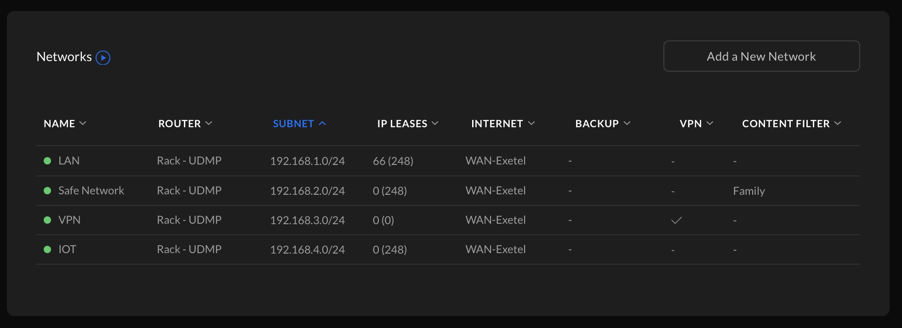The image size is (902, 328).
Task: Sort by INTERNET column header
Action: (503, 124)
